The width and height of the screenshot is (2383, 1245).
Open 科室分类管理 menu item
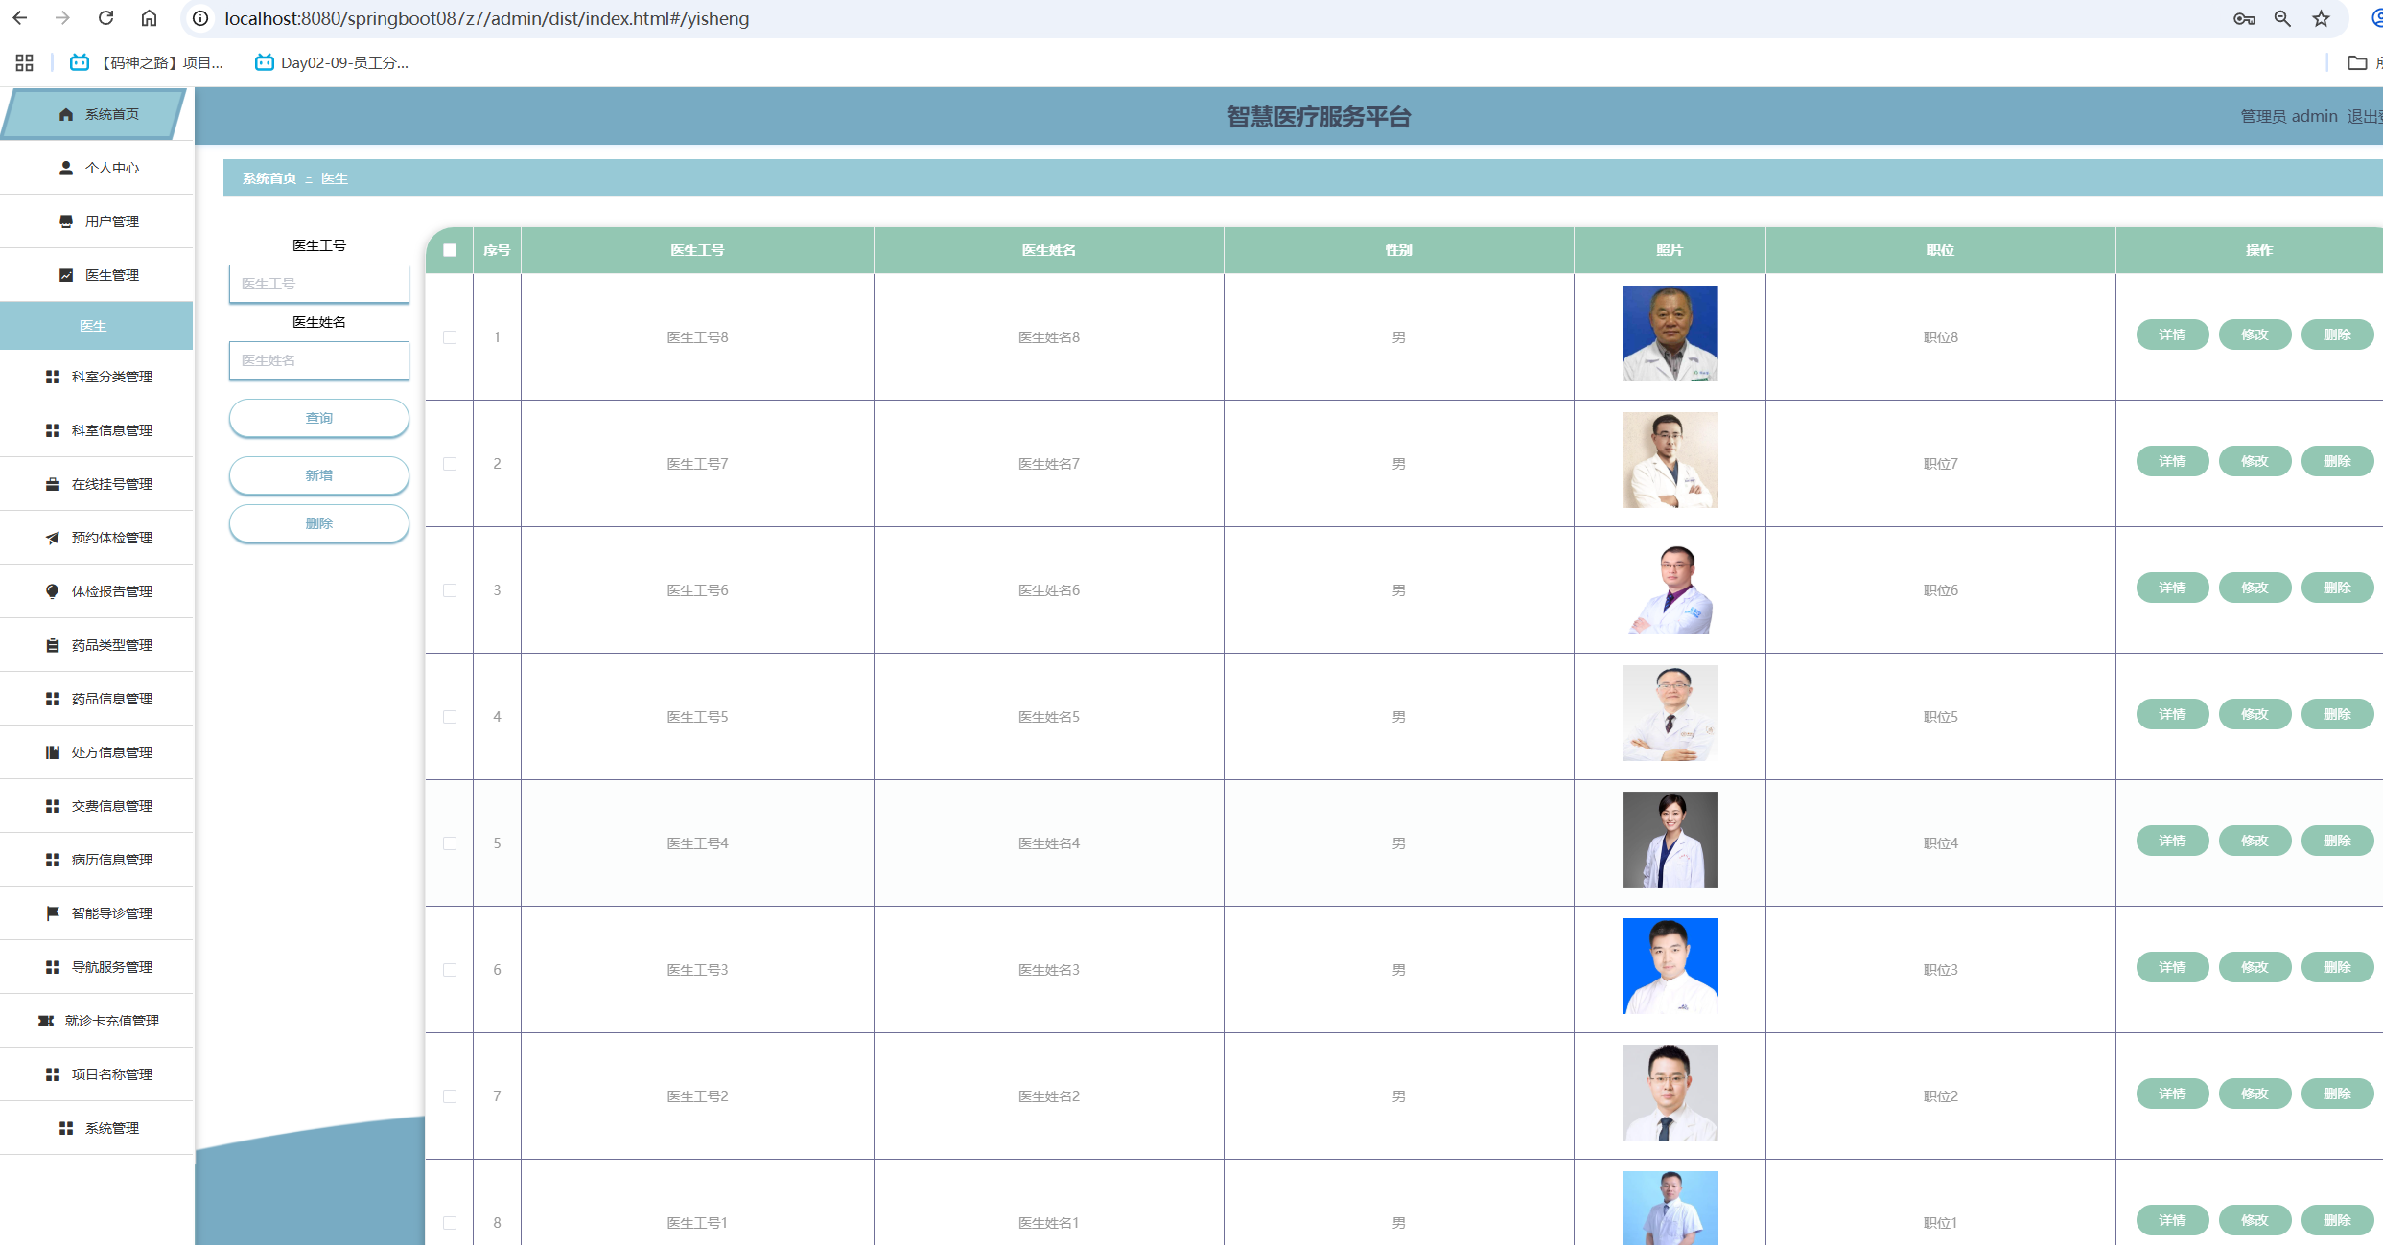97,377
